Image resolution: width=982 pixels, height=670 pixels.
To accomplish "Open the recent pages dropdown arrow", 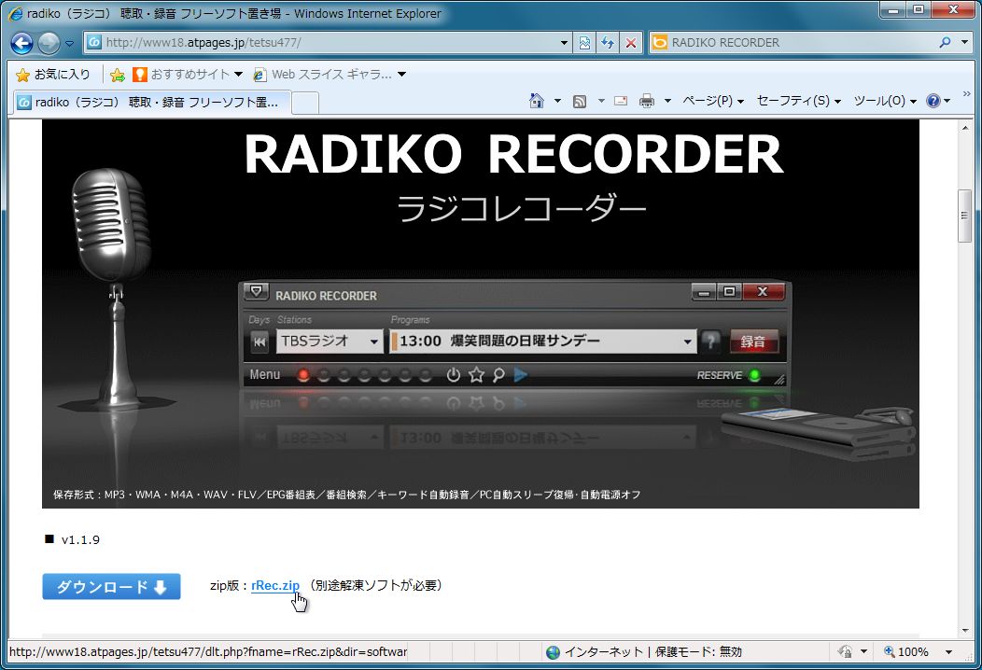I will click(69, 43).
